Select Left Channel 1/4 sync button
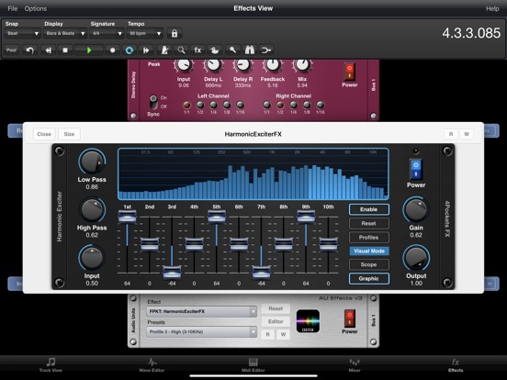 point(213,105)
